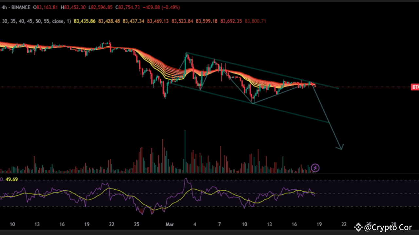The height and width of the screenshot is (235, 419).
Task: Click the Binance diamond logo in the watermark
Action: 359,227
